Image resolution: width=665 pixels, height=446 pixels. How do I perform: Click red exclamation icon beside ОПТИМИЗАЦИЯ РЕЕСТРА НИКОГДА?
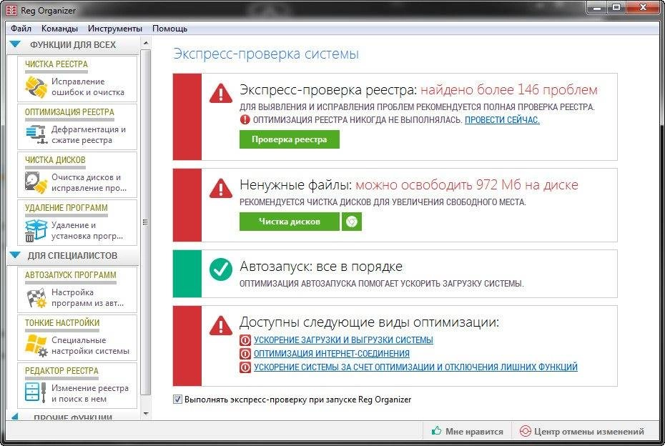tap(245, 120)
